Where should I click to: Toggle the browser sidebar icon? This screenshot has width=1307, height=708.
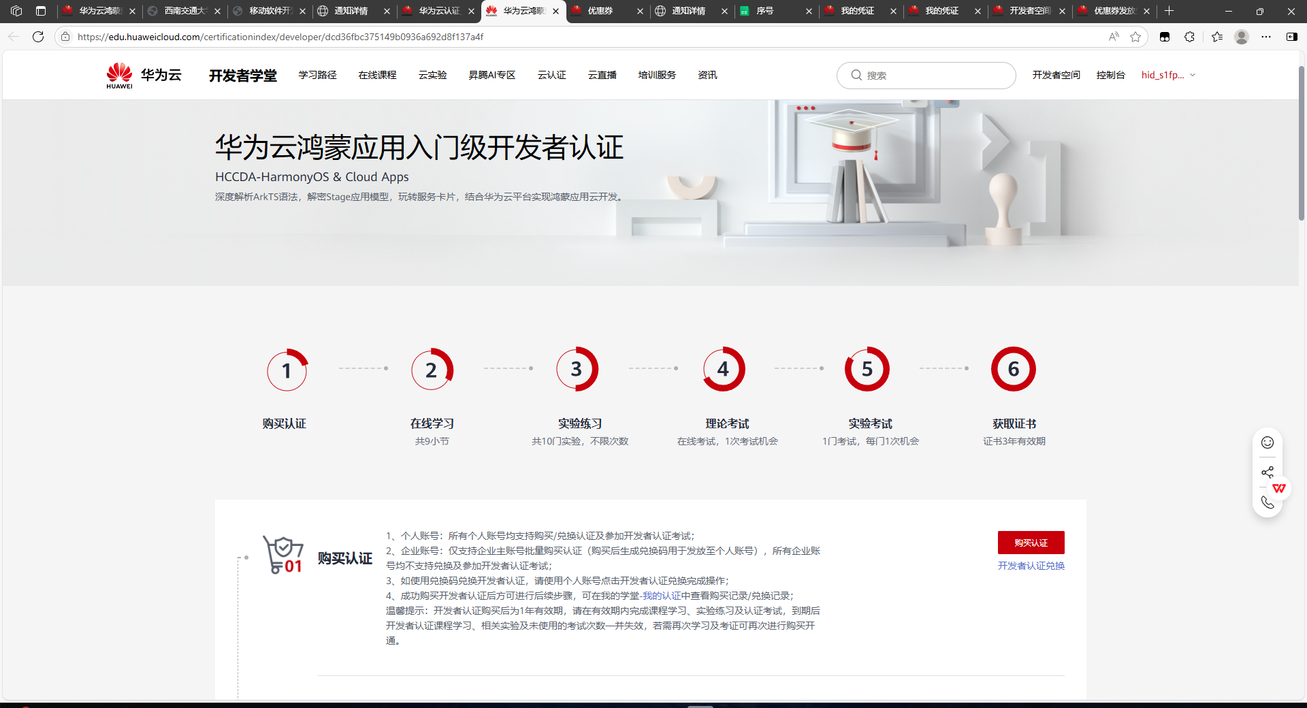[x=1291, y=37]
